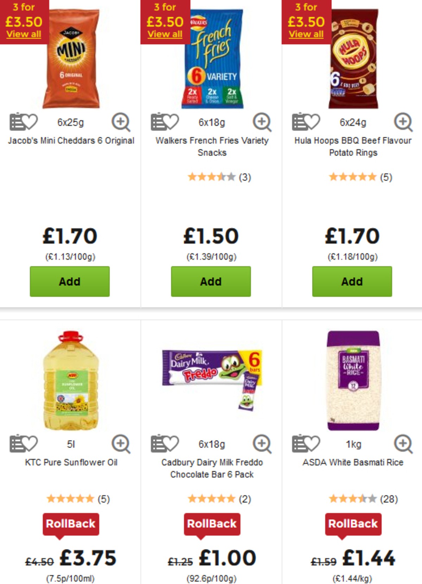View reviews for Walkers French Fries star rating
Image resolution: width=422 pixels, height=584 pixels.
[210, 178]
